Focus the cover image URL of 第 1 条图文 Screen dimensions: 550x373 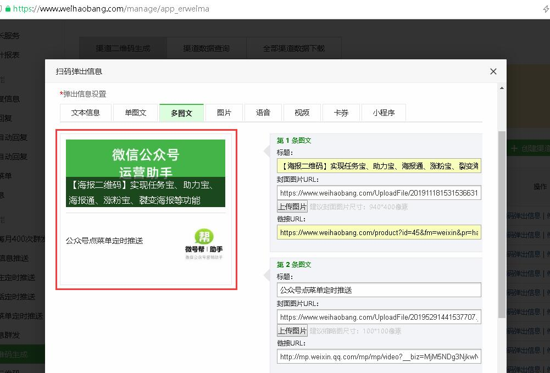click(x=379, y=193)
